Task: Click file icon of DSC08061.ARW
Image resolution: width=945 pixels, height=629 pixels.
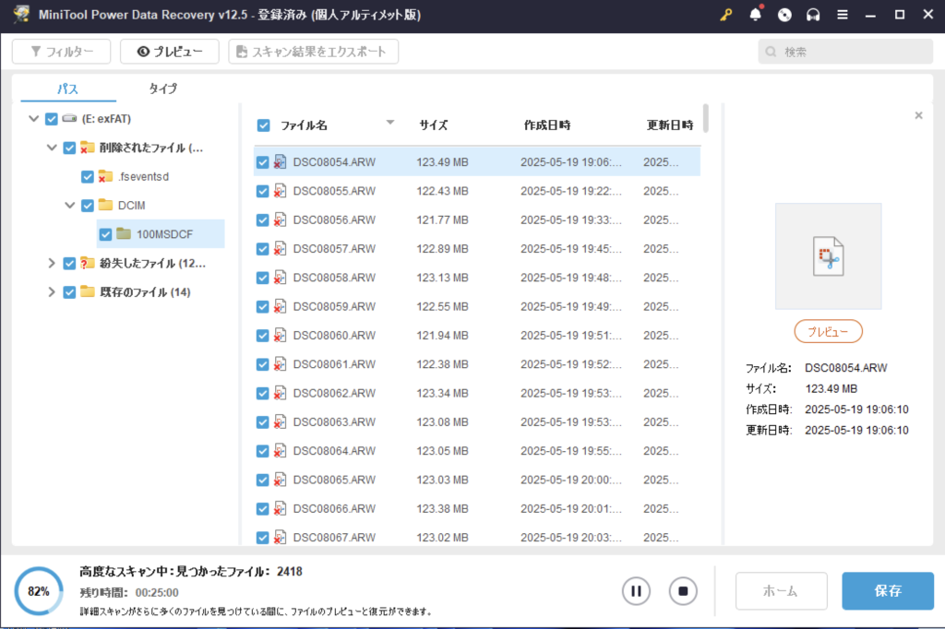Action: pos(280,364)
